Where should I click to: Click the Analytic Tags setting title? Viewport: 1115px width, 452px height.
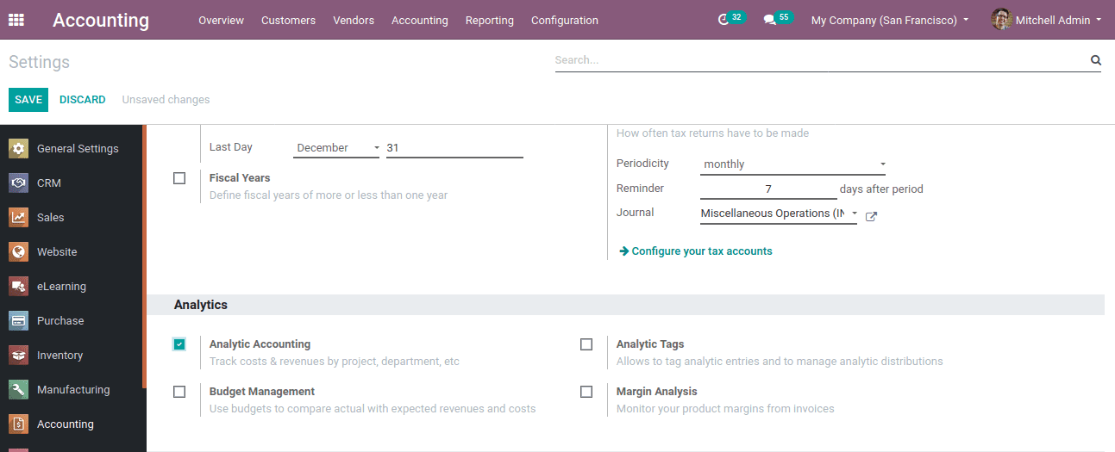[x=650, y=344]
